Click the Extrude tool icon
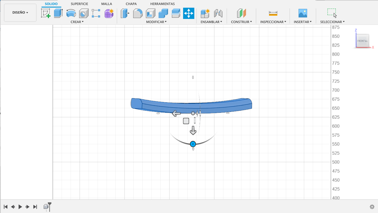 pos(58,13)
